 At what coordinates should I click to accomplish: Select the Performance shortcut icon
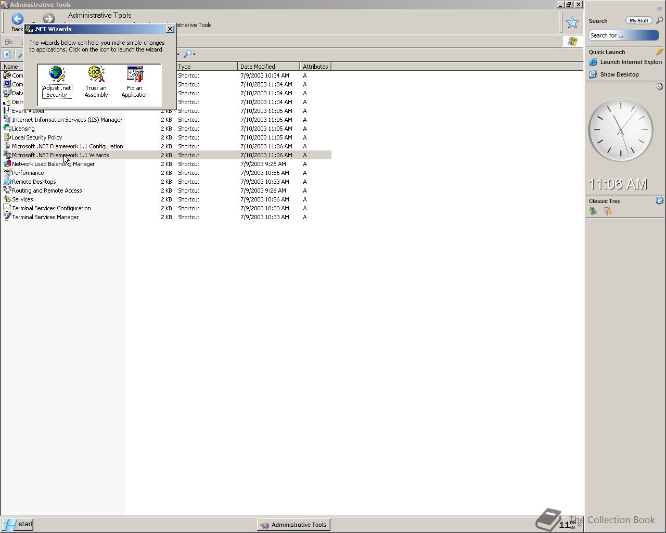coord(7,173)
